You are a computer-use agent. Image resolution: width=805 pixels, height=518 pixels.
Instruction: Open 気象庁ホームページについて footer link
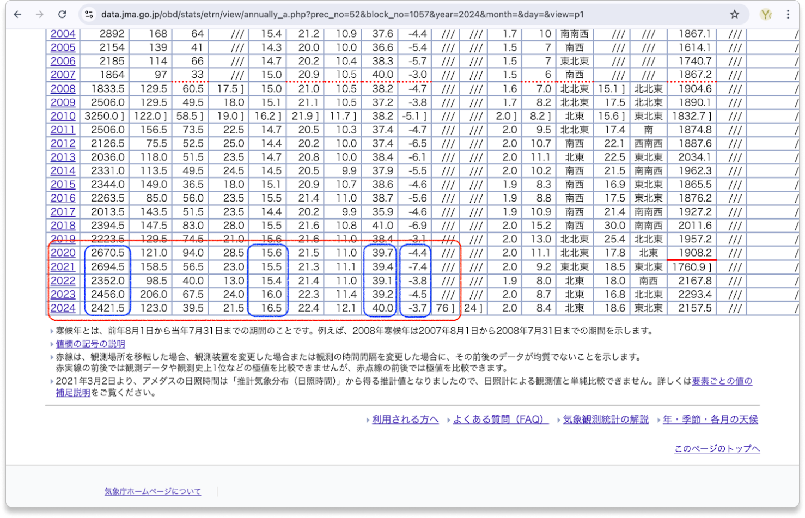[x=153, y=491]
